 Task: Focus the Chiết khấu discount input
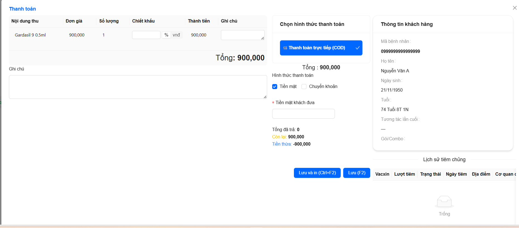coord(146,35)
